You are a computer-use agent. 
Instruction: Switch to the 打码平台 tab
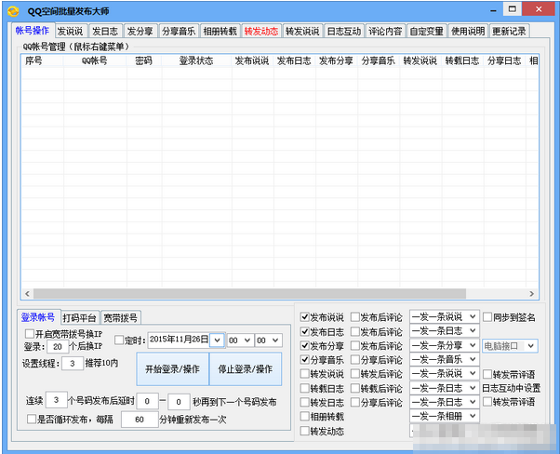(x=79, y=318)
